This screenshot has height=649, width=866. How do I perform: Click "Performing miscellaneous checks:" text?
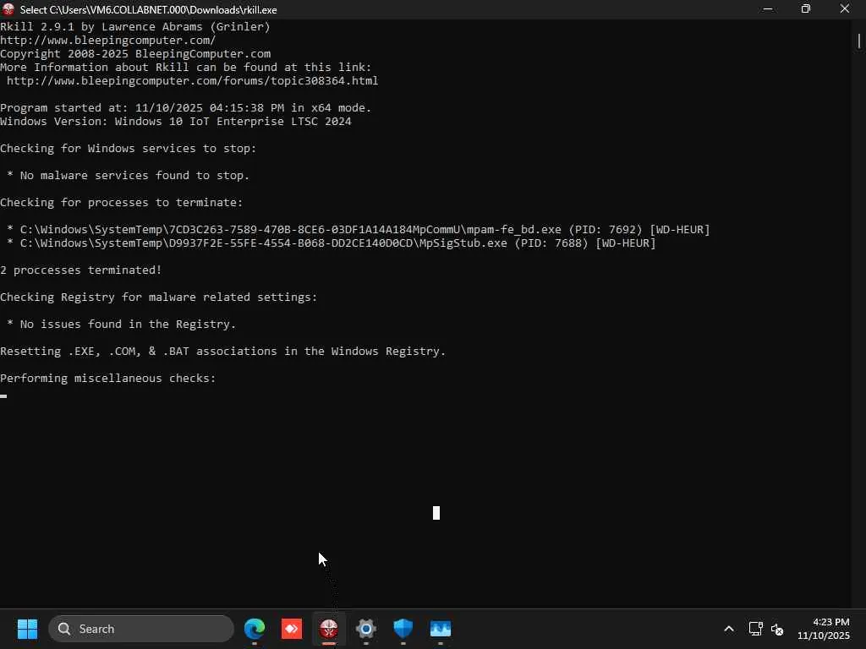pos(107,378)
